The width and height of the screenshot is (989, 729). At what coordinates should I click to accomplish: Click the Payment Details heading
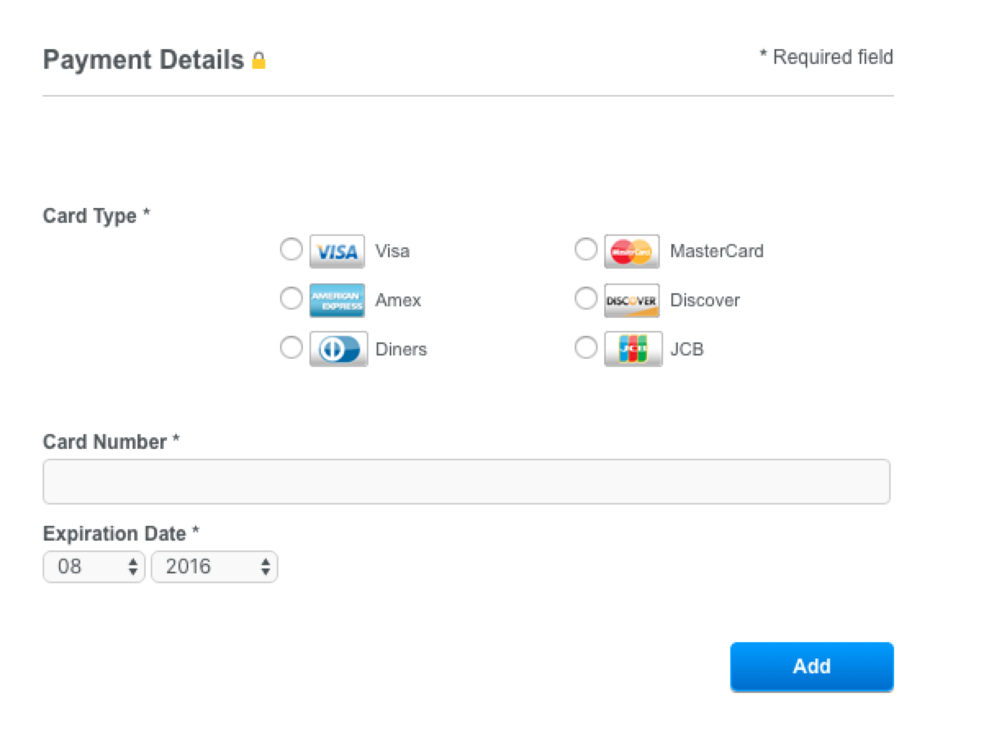[x=144, y=60]
